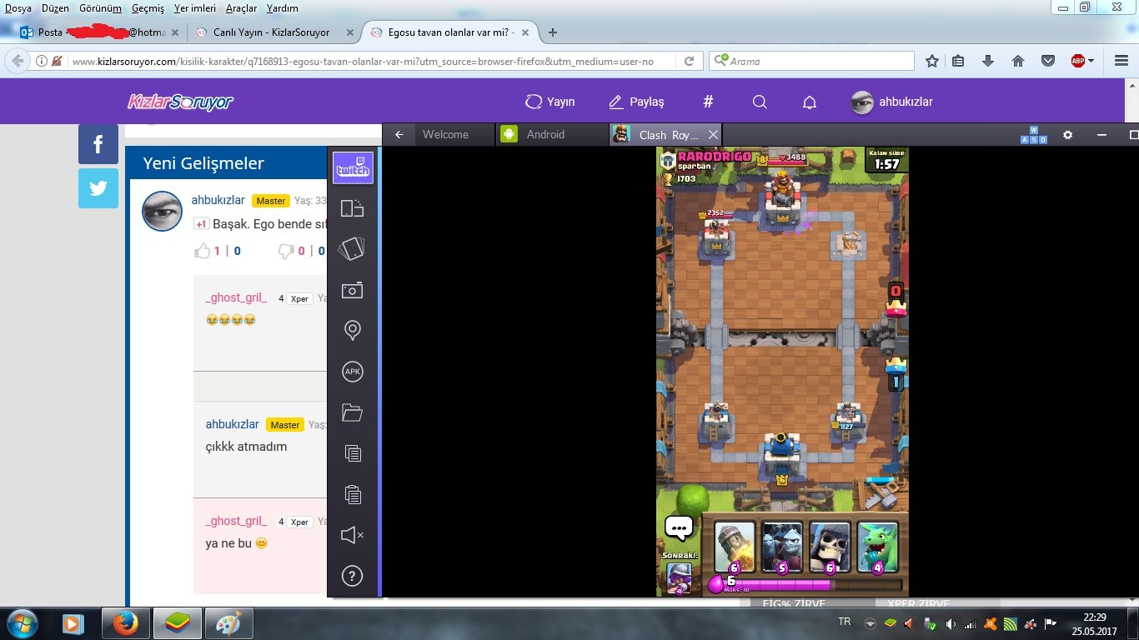Open the Pocket icon in Firefox toolbar
Image resolution: width=1139 pixels, height=640 pixels.
(1048, 61)
